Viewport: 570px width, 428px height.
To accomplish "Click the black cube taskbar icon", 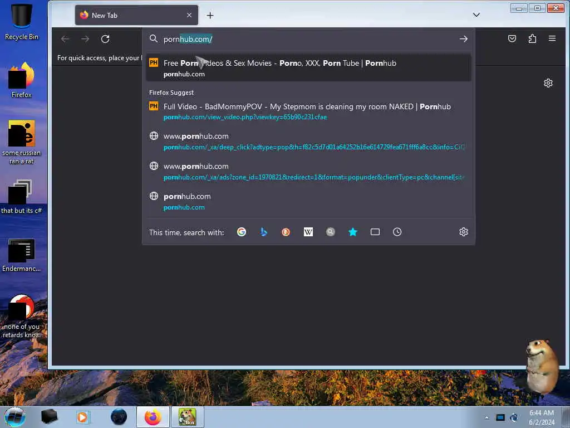I will point(49,417).
